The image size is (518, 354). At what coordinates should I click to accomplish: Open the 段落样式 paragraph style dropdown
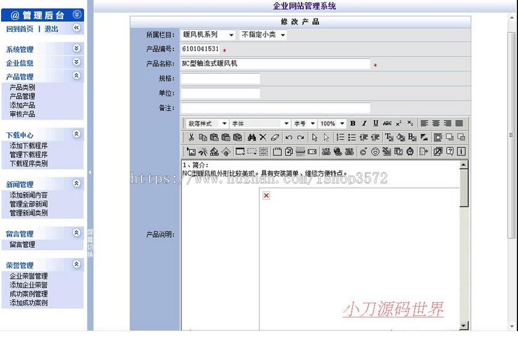point(207,124)
